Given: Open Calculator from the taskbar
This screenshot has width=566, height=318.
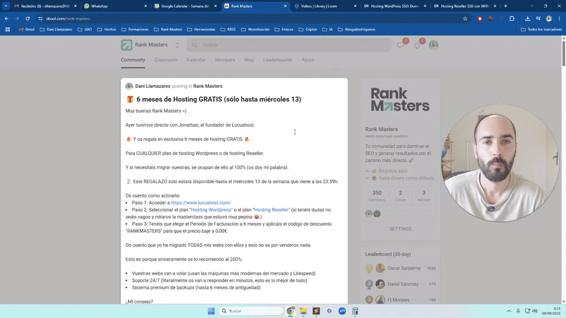Looking at the screenshot, I should (x=354, y=311).
